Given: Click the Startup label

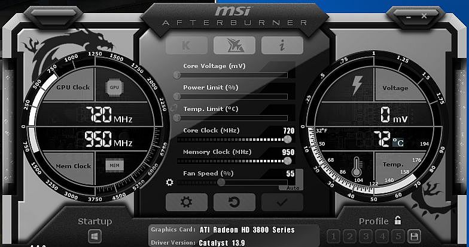Looking at the screenshot, I should 95,222.
